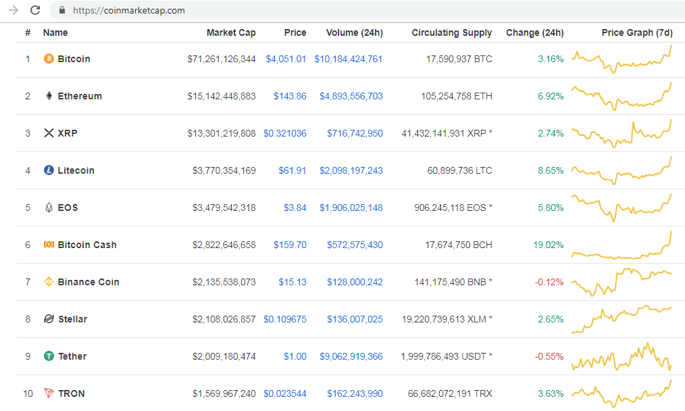685x411 pixels.
Task: Open Bitcoin volume $10,184,424,761
Action: (349, 59)
